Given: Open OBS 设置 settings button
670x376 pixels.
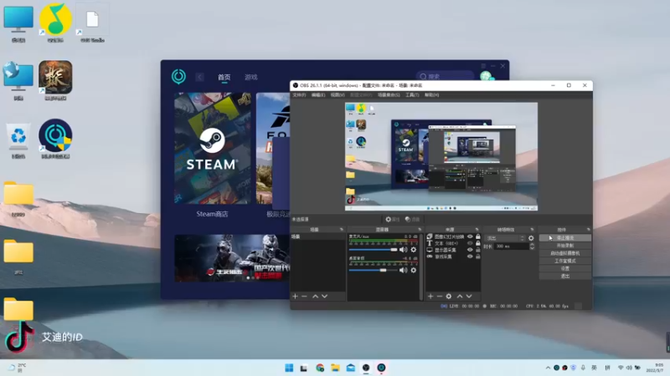Looking at the screenshot, I should (x=564, y=268).
